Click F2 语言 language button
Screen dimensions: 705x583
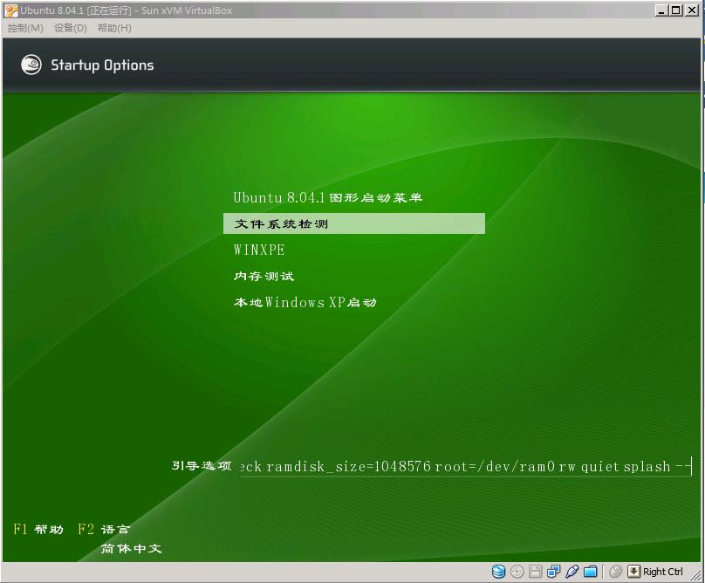pos(104,530)
